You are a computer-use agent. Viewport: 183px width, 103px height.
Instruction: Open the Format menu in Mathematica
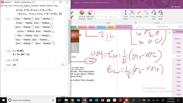[x=16, y=6]
